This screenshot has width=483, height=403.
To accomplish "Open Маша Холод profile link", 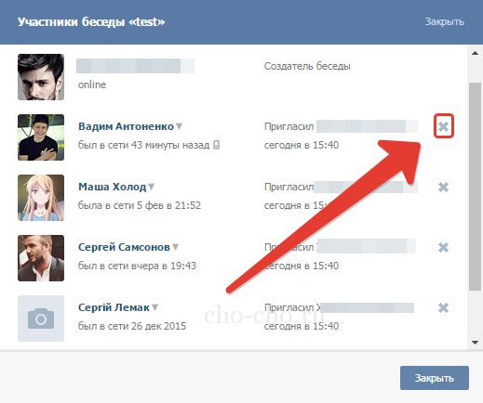I will pyautogui.click(x=112, y=187).
